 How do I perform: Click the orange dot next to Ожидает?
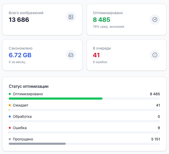pos(10,105)
